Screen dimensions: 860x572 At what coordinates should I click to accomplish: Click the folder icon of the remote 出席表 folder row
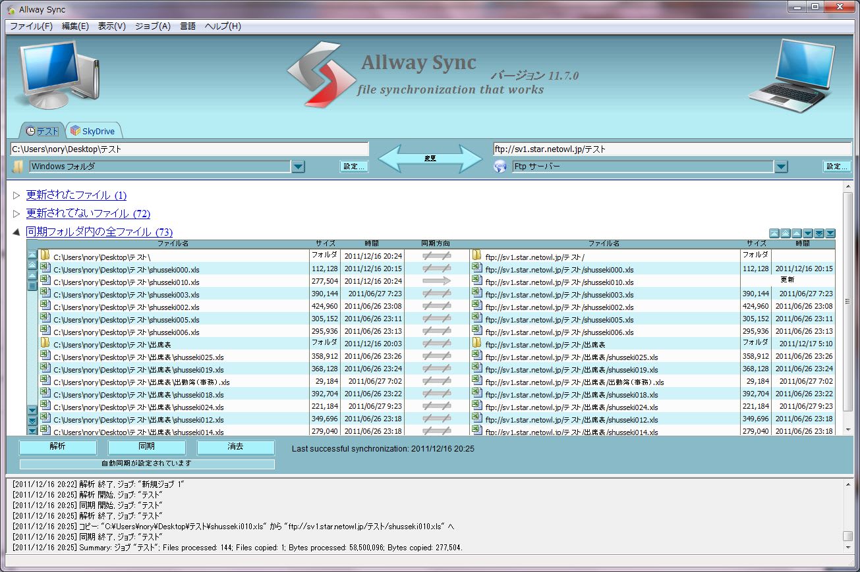[x=477, y=344]
